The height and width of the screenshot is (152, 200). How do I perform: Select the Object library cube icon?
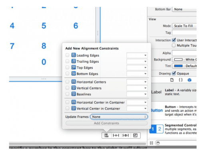pyautogui.click(x=189, y=80)
